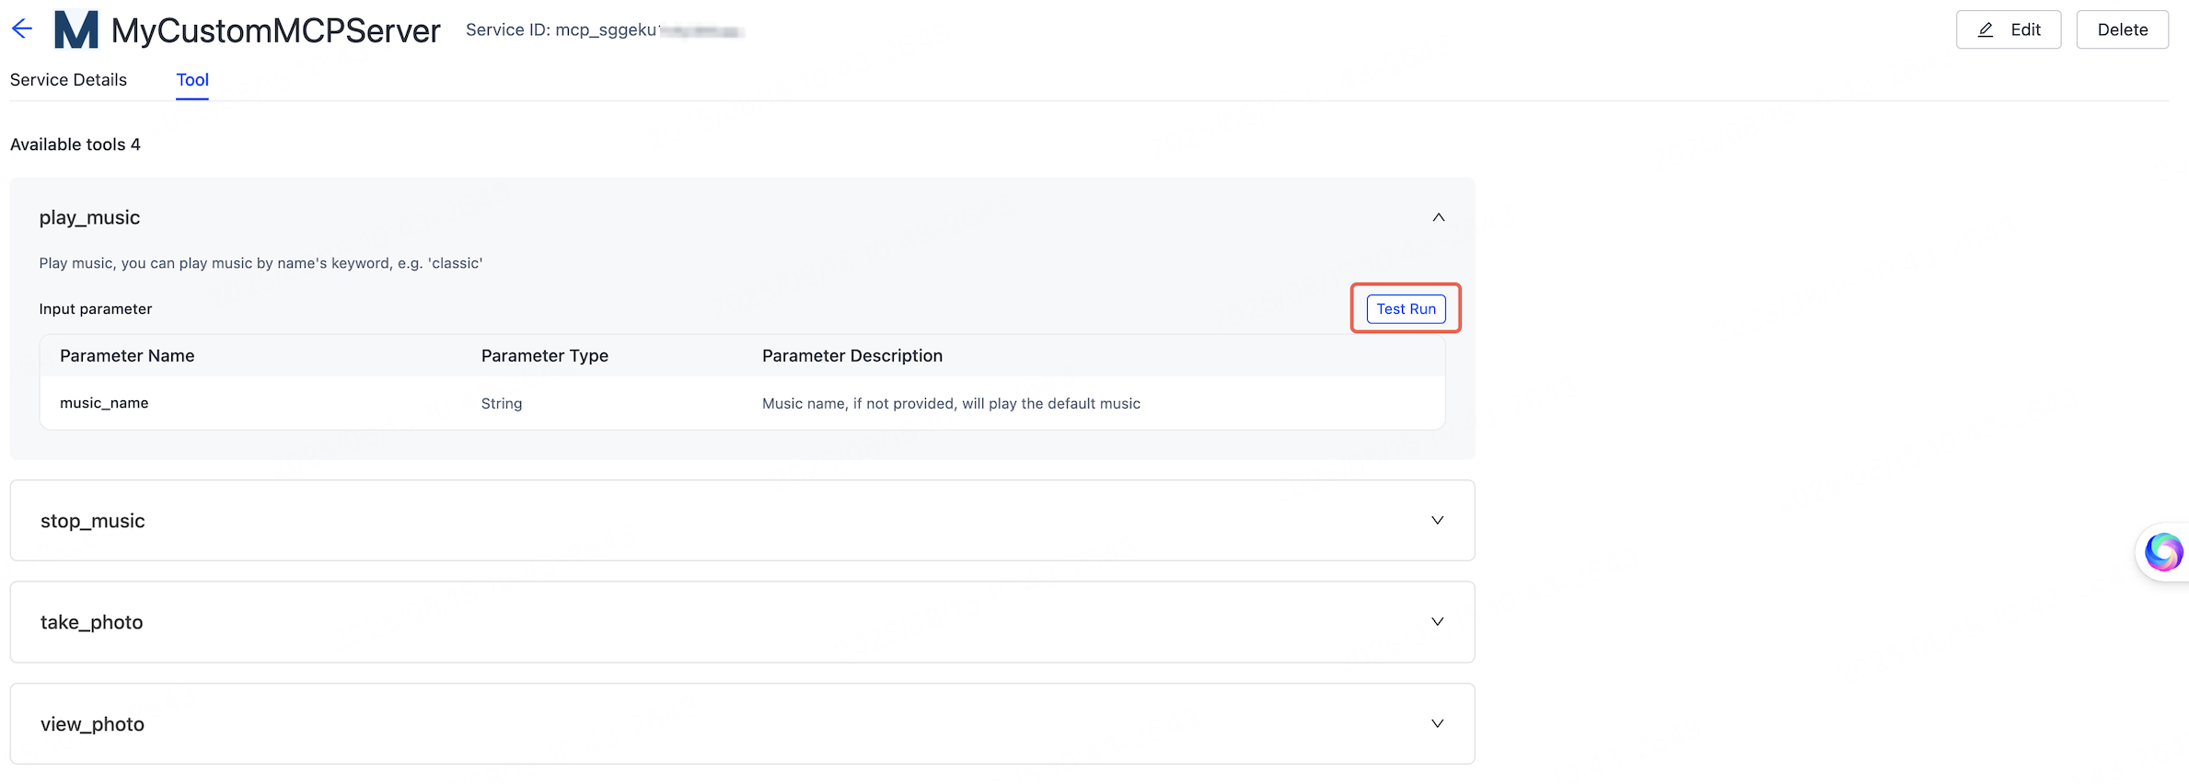Click the play_music tool title

tap(89, 218)
